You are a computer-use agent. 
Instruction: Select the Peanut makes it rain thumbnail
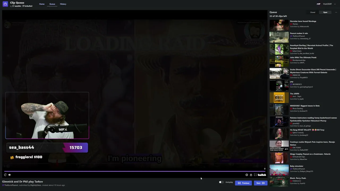click(279, 37)
